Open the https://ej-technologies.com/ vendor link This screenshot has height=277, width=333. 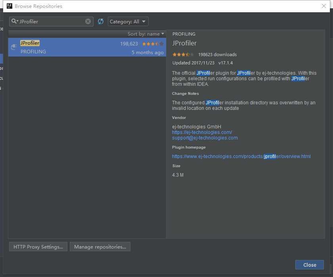point(202,132)
